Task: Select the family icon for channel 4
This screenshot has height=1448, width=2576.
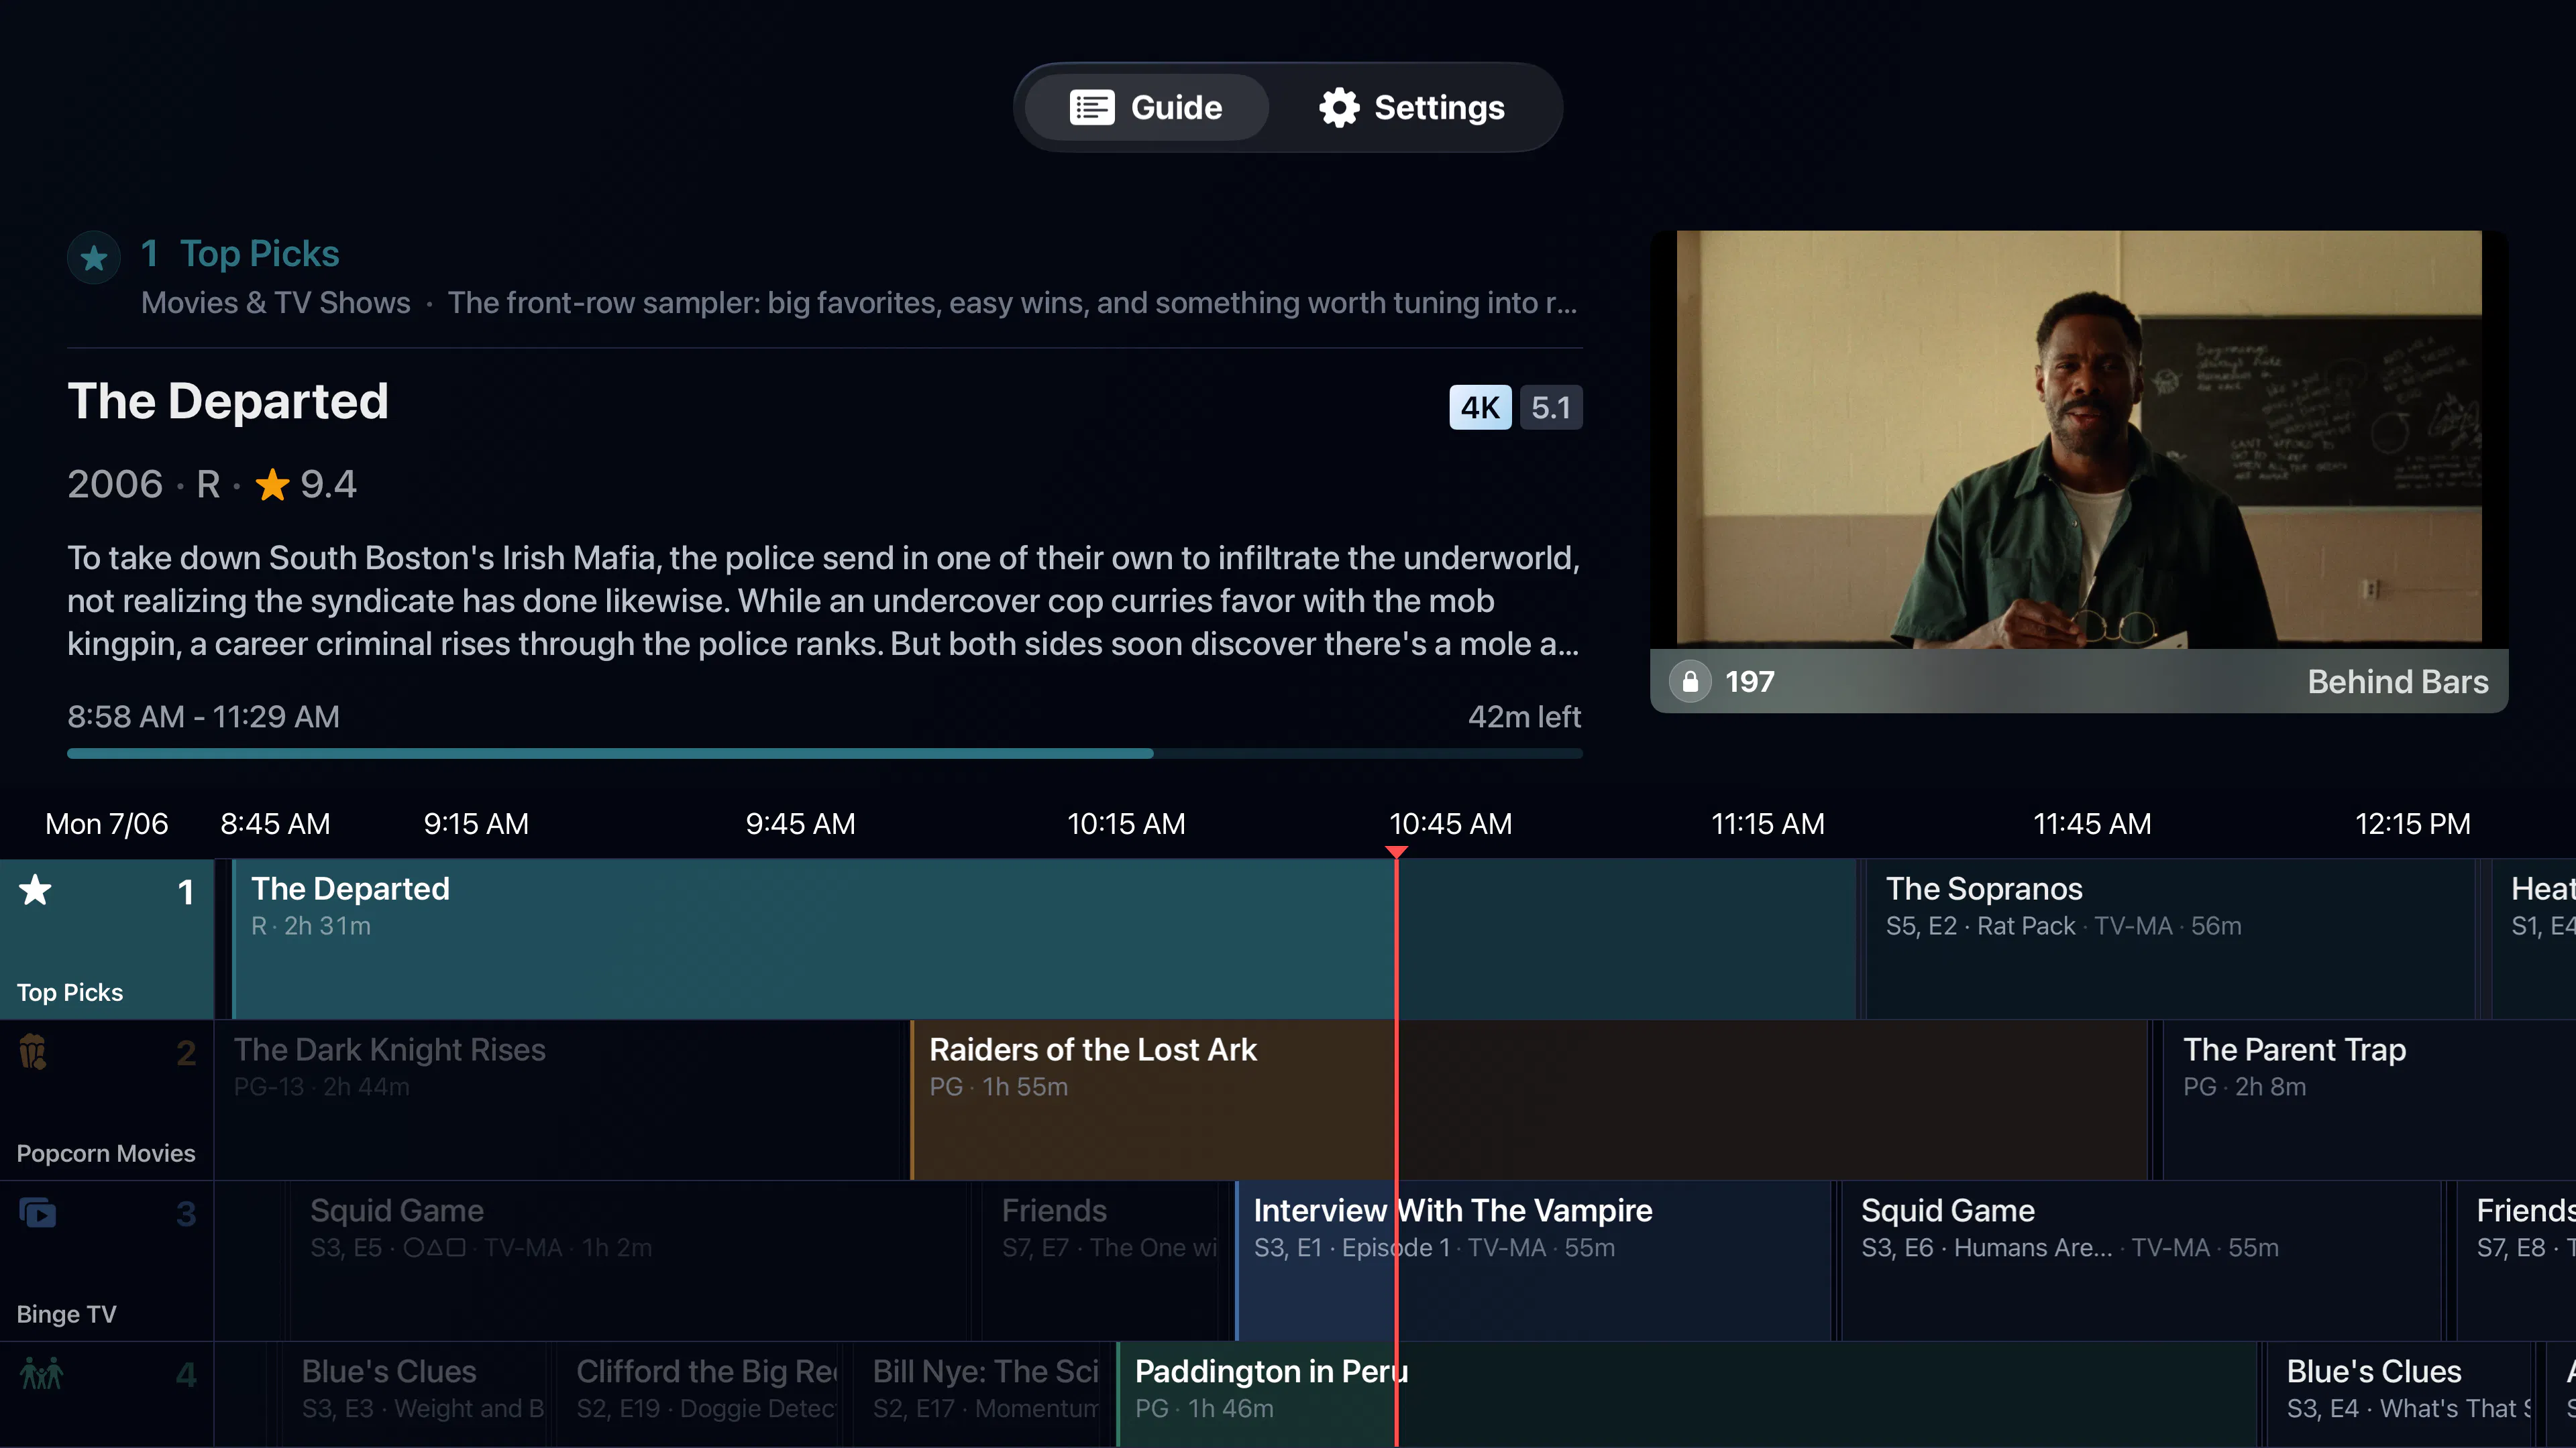Action: coord(41,1373)
